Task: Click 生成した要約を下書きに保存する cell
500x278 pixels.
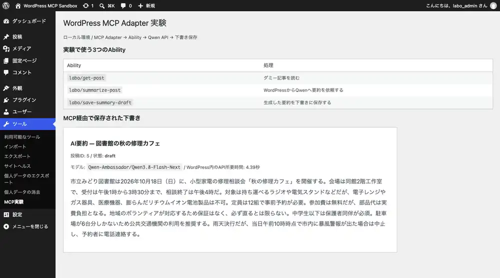Action: (x=297, y=102)
